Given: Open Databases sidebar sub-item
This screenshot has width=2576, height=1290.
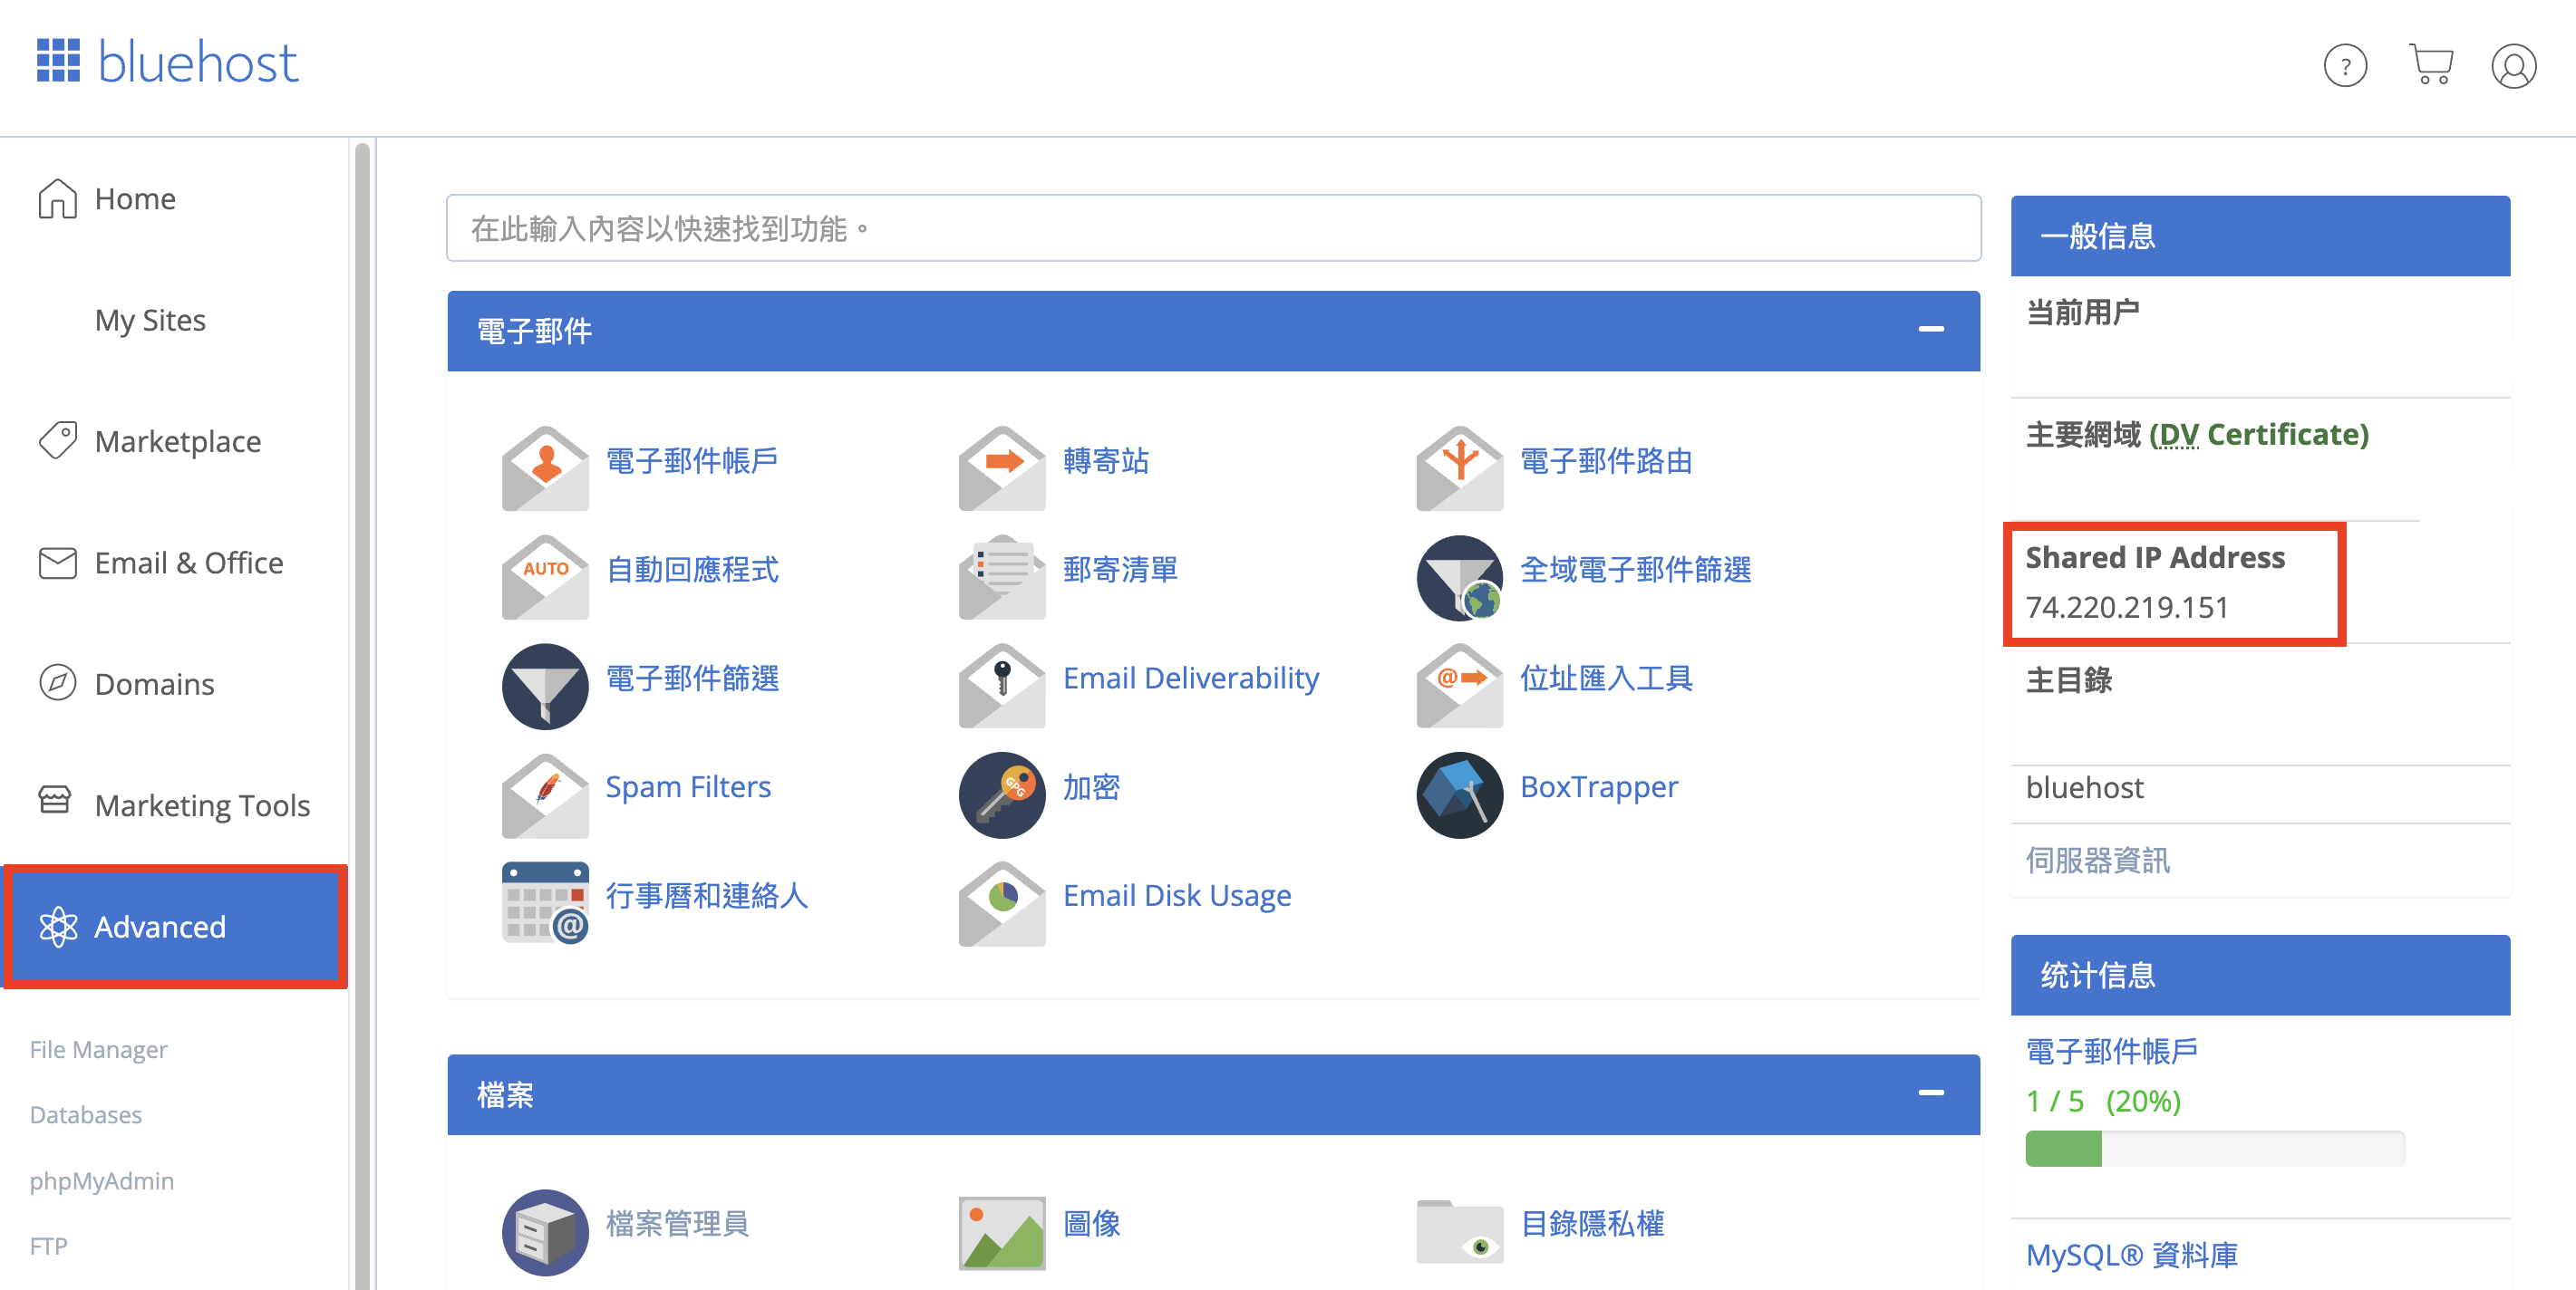Looking at the screenshot, I should pos(85,1114).
